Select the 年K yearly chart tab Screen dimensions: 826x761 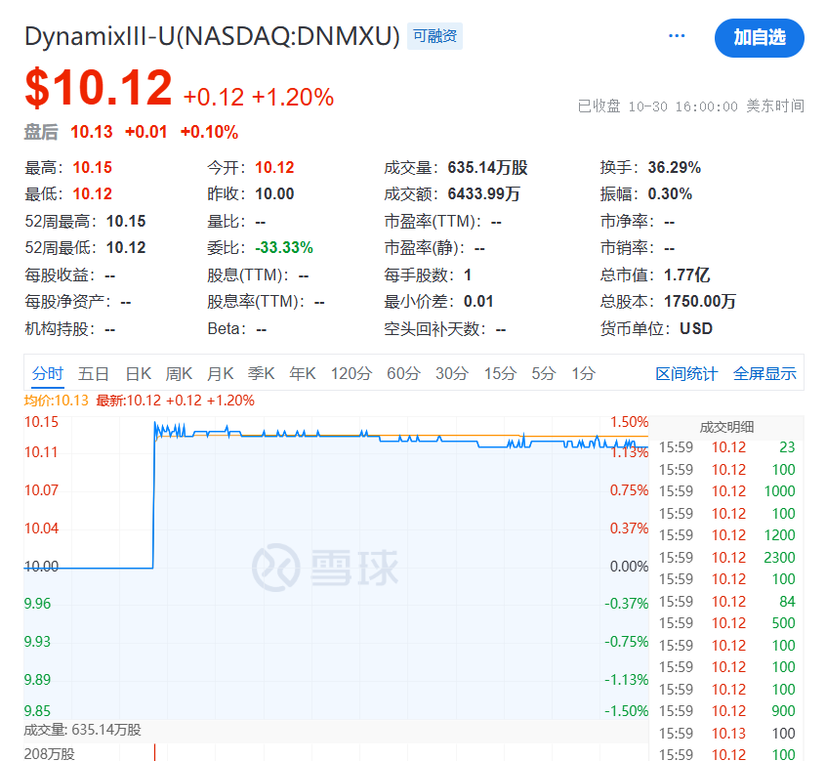[x=303, y=373]
